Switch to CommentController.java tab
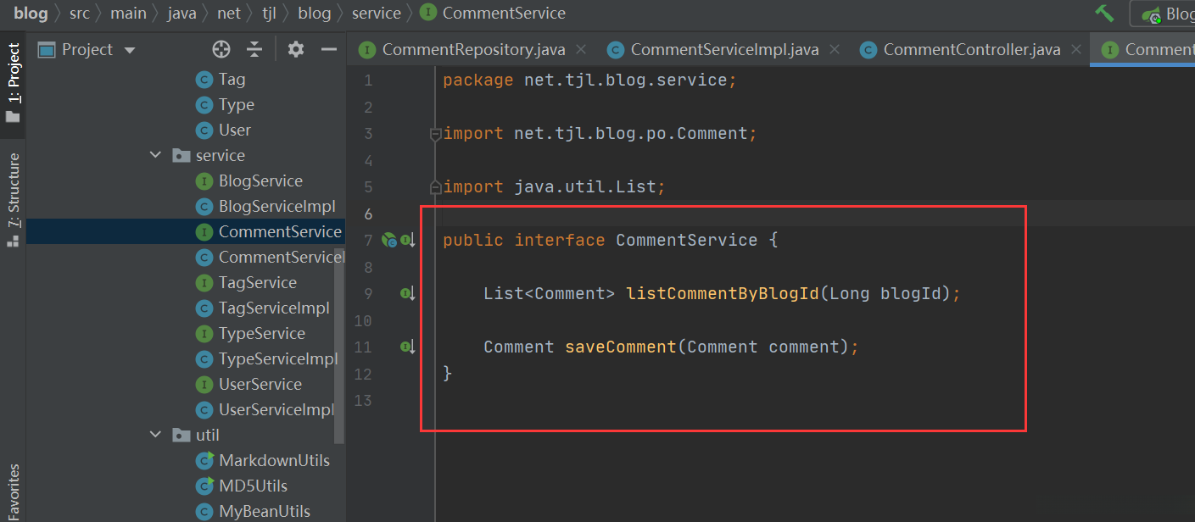 971,49
